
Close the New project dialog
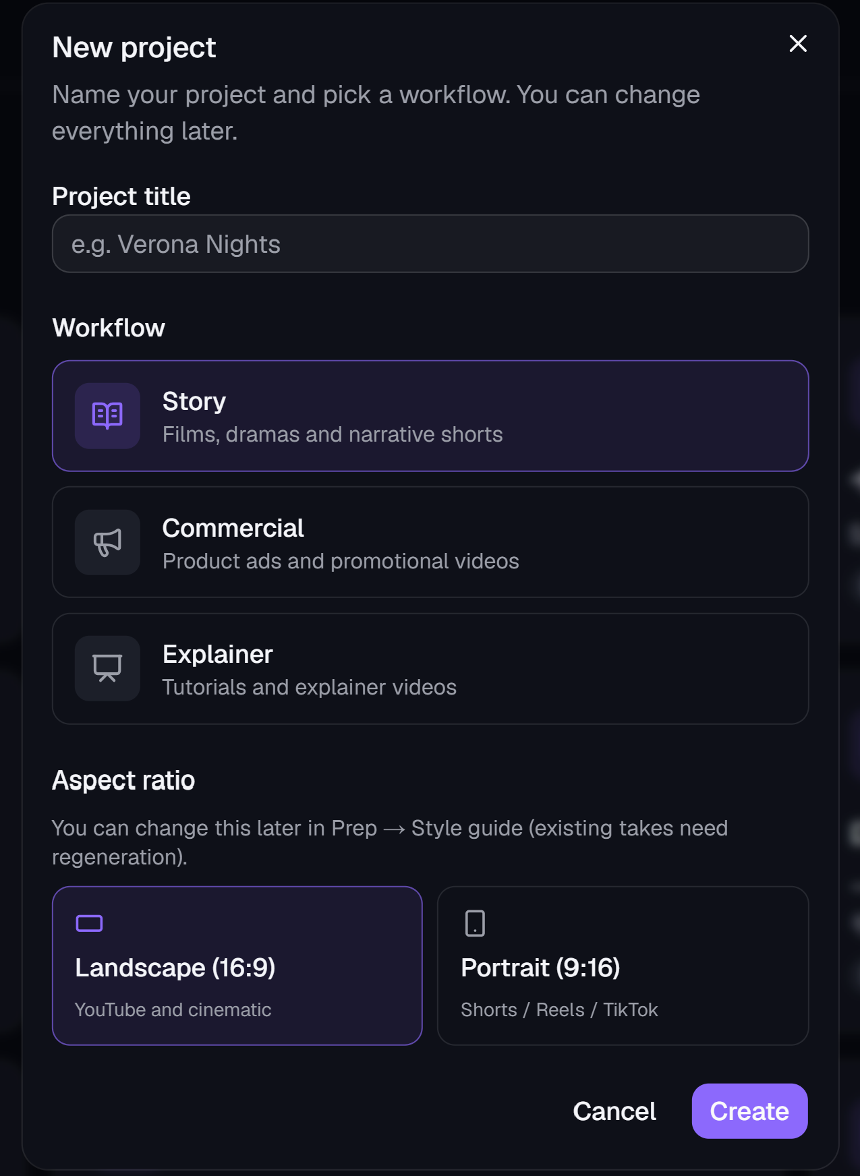click(798, 44)
